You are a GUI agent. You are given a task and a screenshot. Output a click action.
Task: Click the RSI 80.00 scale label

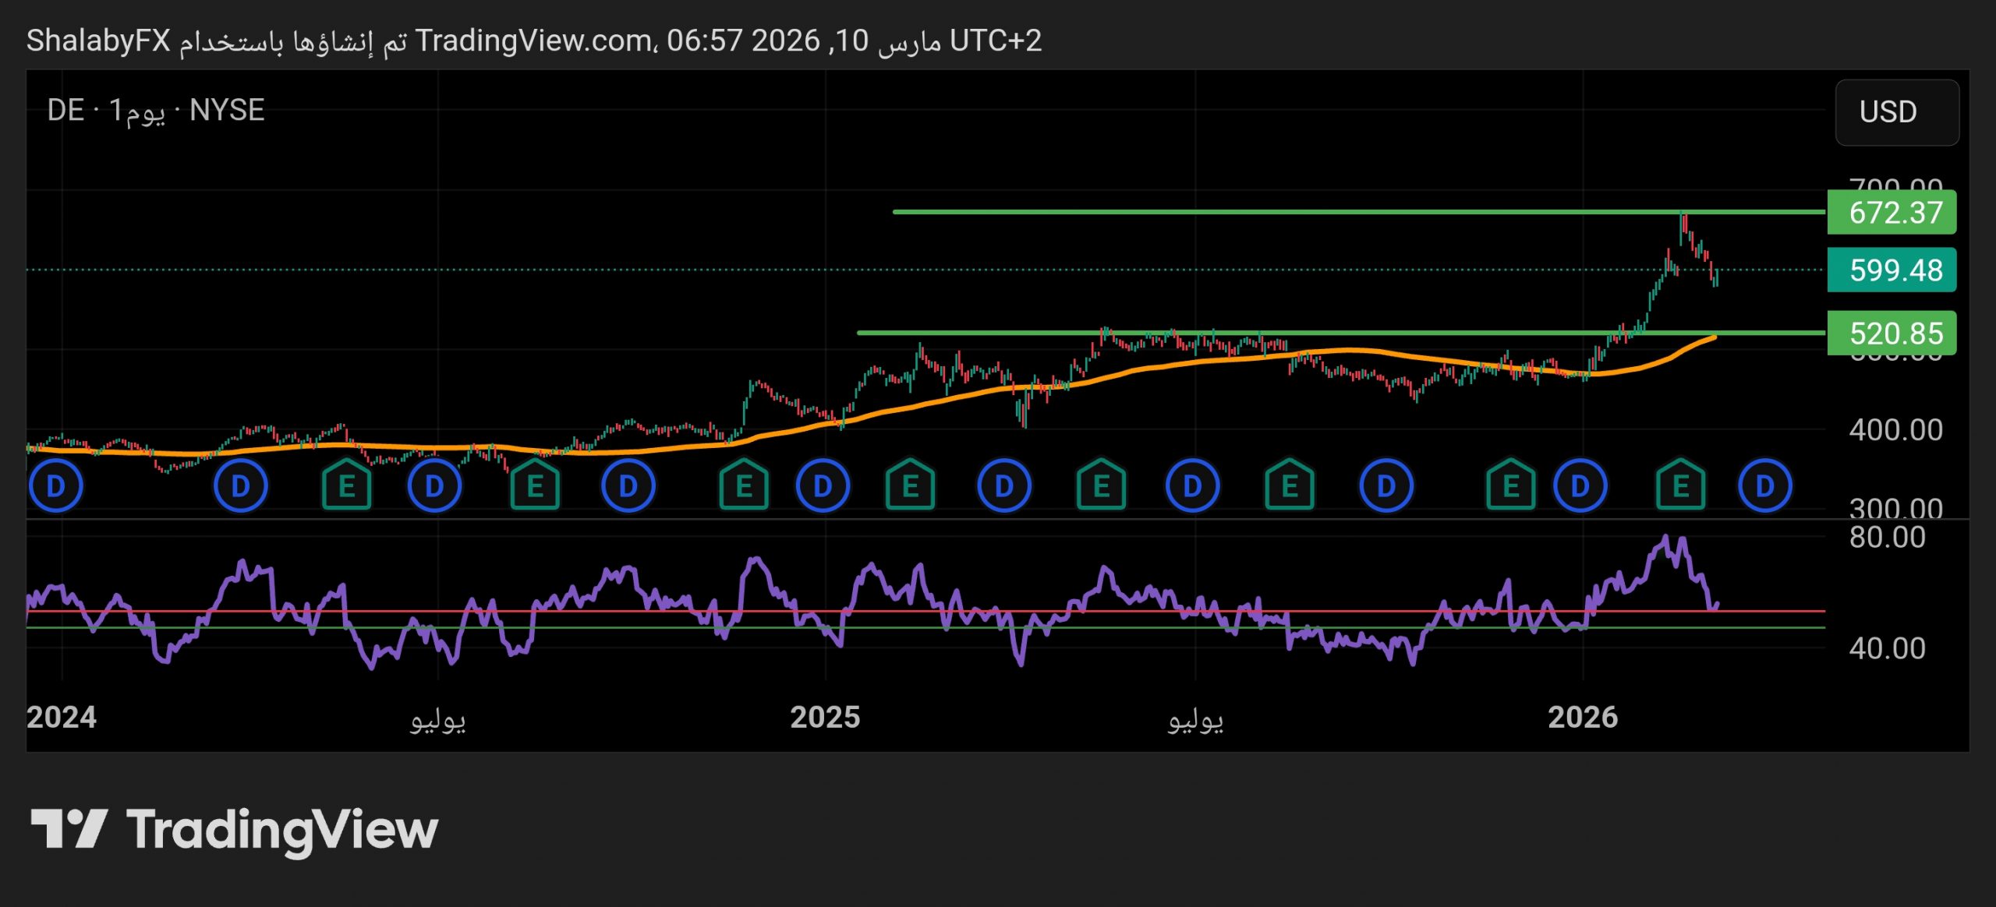1887,538
